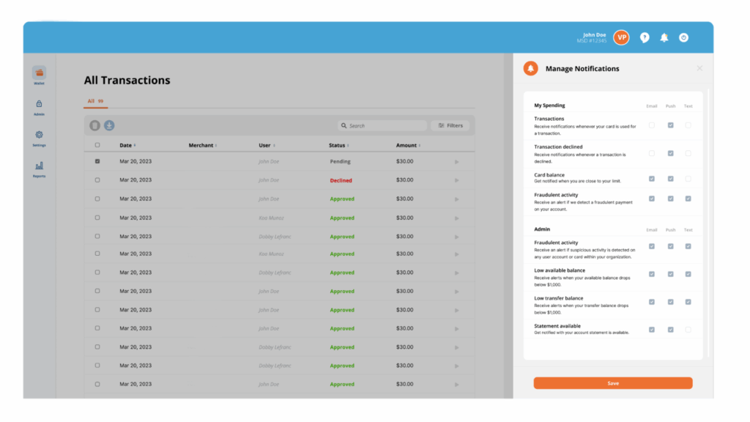Image resolution: width=750 pixels, height=422 pixels.
Task: Open the Wallet section in sidebar
Action: point(39,73)
